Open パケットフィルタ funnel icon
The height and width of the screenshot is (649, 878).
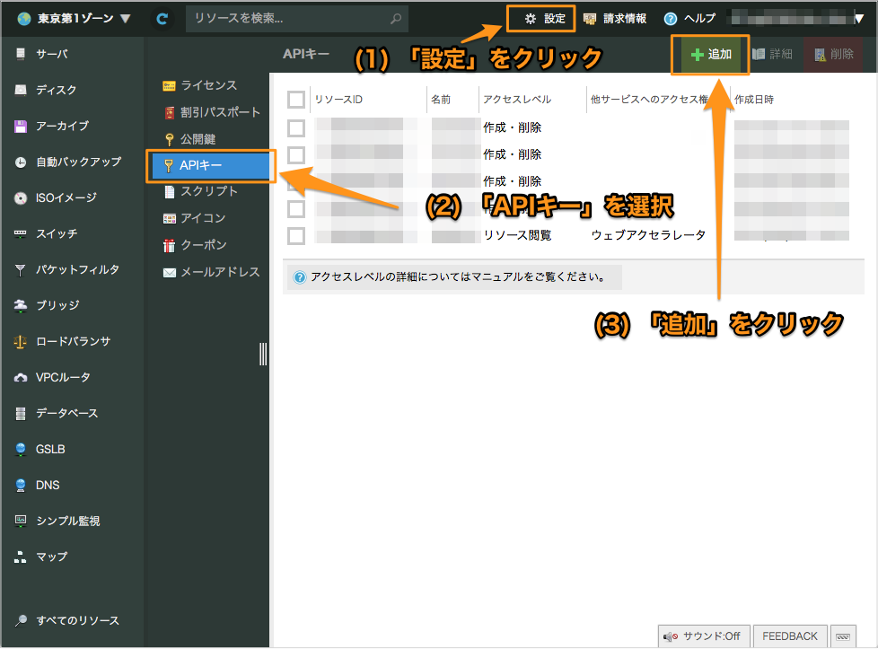pos(21,270)
